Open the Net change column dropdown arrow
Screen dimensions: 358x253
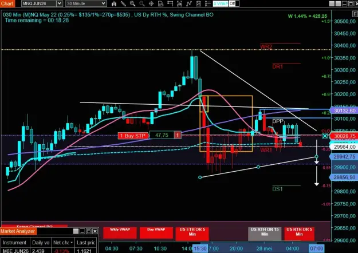pos(72,243)
